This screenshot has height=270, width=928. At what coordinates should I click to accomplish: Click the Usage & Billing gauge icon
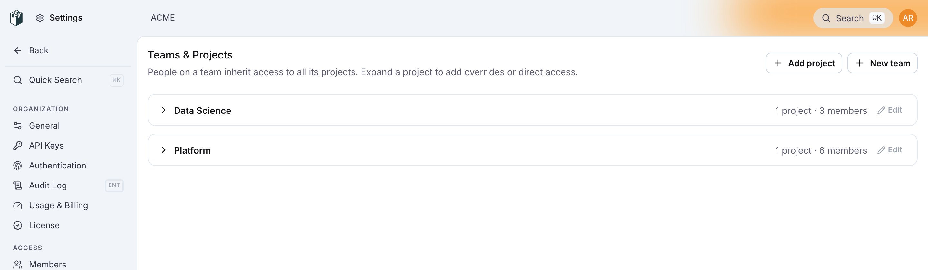pyautogui.click(x=18, y=205)
